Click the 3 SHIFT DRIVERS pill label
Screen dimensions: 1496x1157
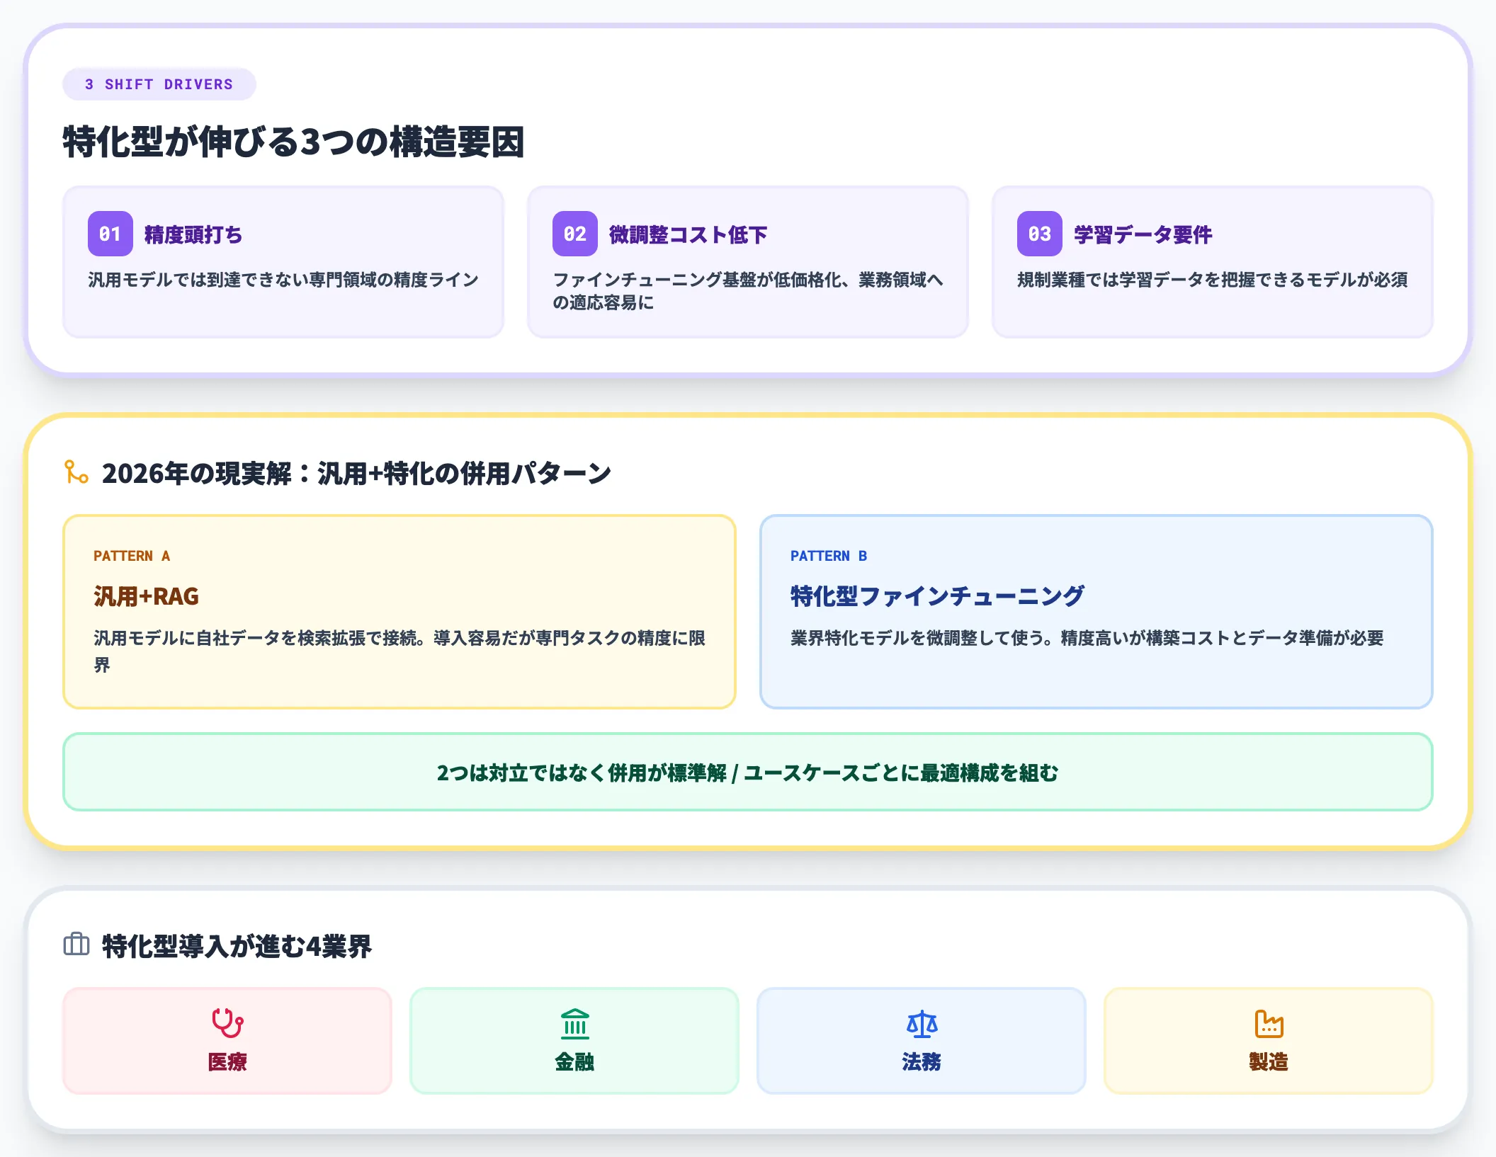159,84
